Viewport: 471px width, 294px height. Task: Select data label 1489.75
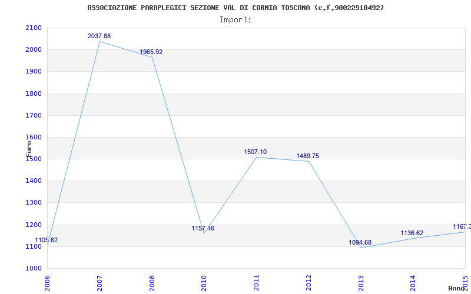(307, 156)
